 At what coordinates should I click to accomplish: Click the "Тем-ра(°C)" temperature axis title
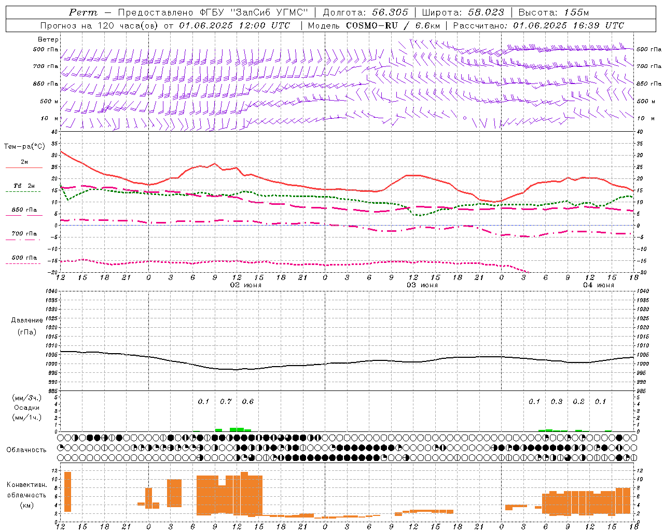click(24, 147)
